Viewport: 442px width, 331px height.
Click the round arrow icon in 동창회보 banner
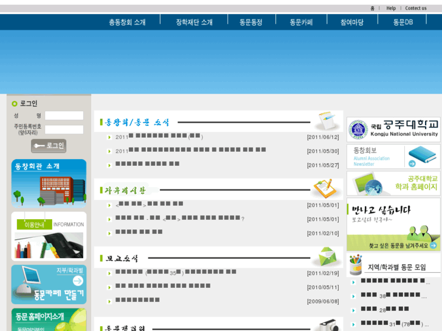click(412, 163)
